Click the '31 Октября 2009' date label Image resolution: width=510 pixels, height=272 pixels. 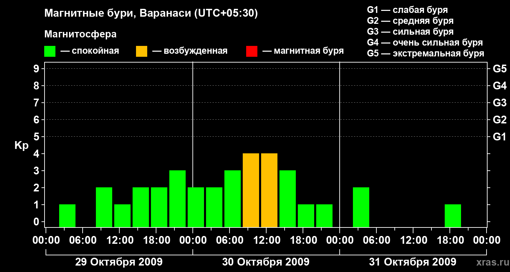[x=413, y=262]
